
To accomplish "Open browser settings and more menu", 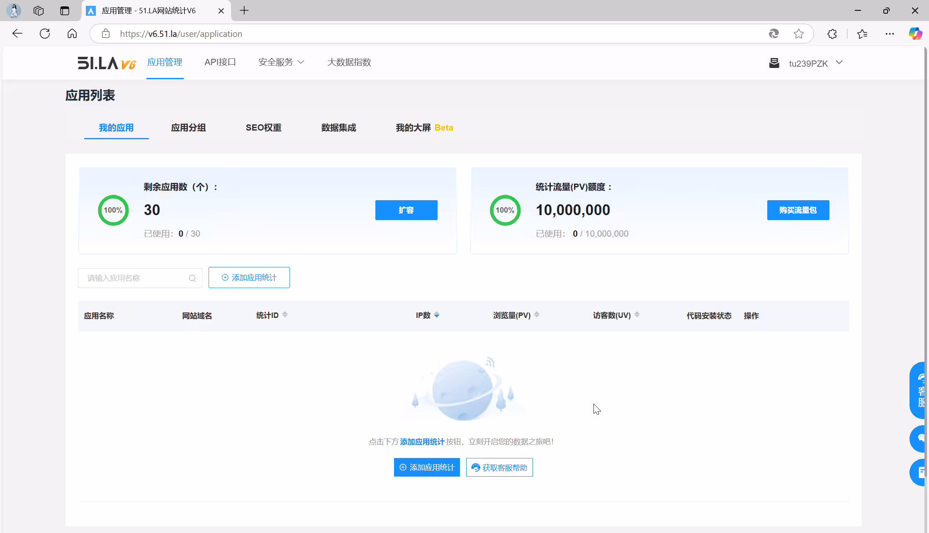I will pos(890,34).
